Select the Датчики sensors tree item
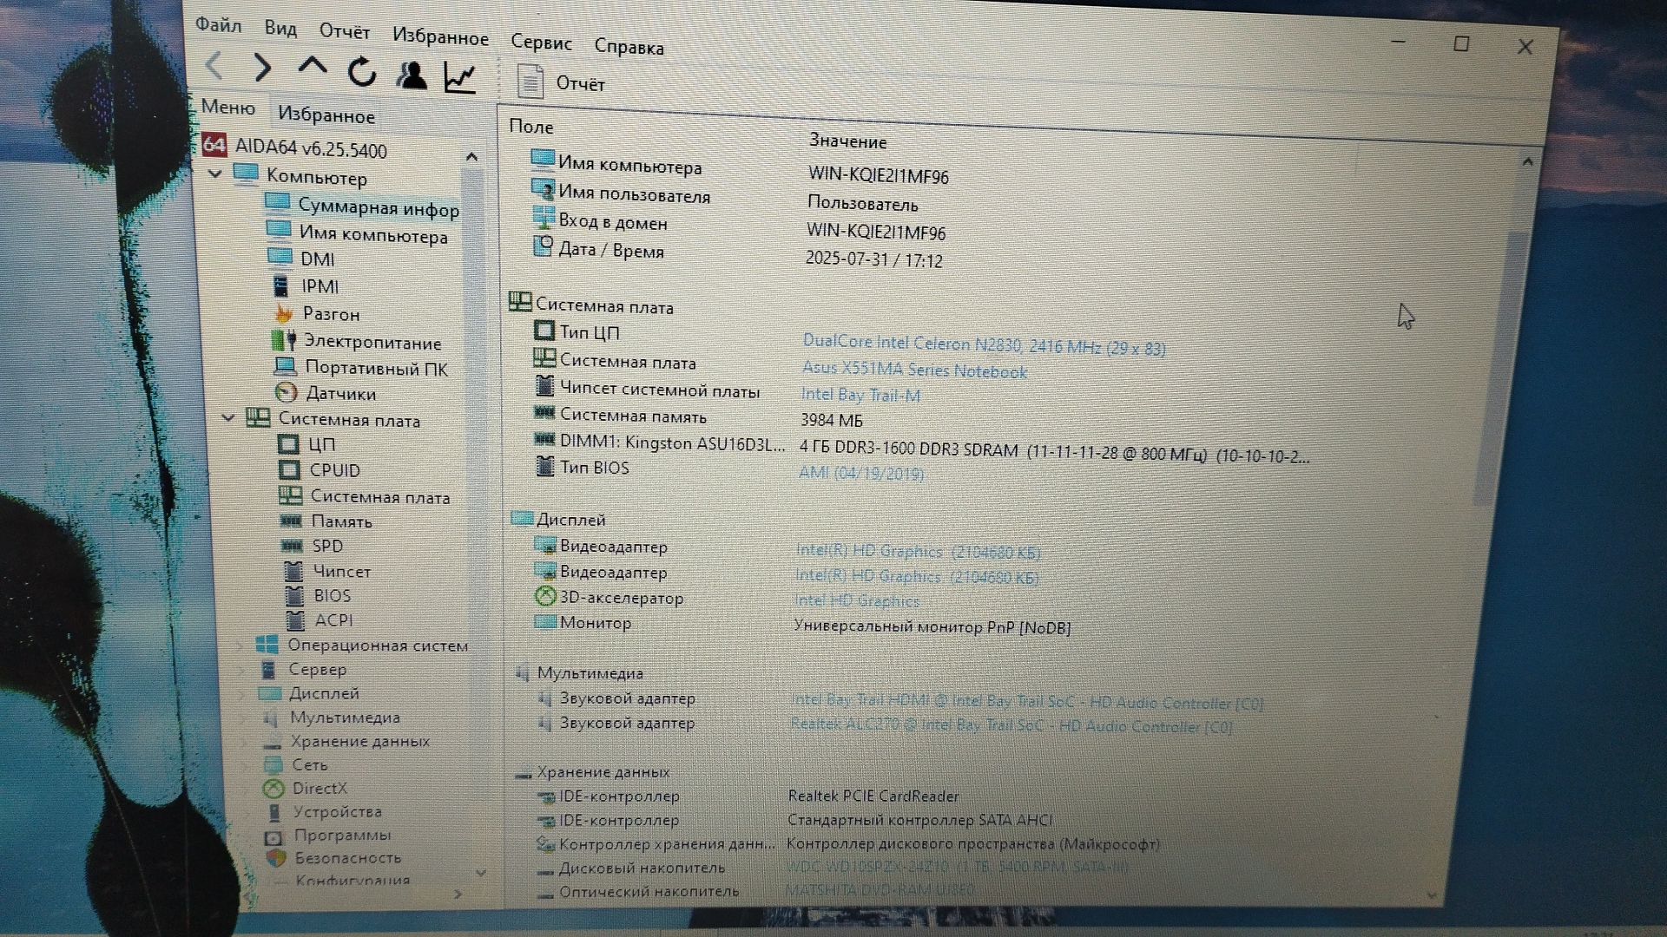Viewport: 1667px width, 937px height. point(340,394)
